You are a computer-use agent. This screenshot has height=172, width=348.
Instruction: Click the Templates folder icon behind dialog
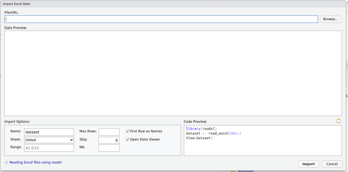tap(233, 171)
